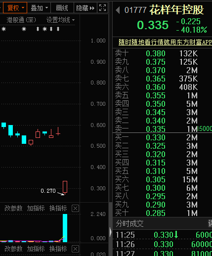Click the 分时成交 section header
212x256 pixels.
(129, 223)
